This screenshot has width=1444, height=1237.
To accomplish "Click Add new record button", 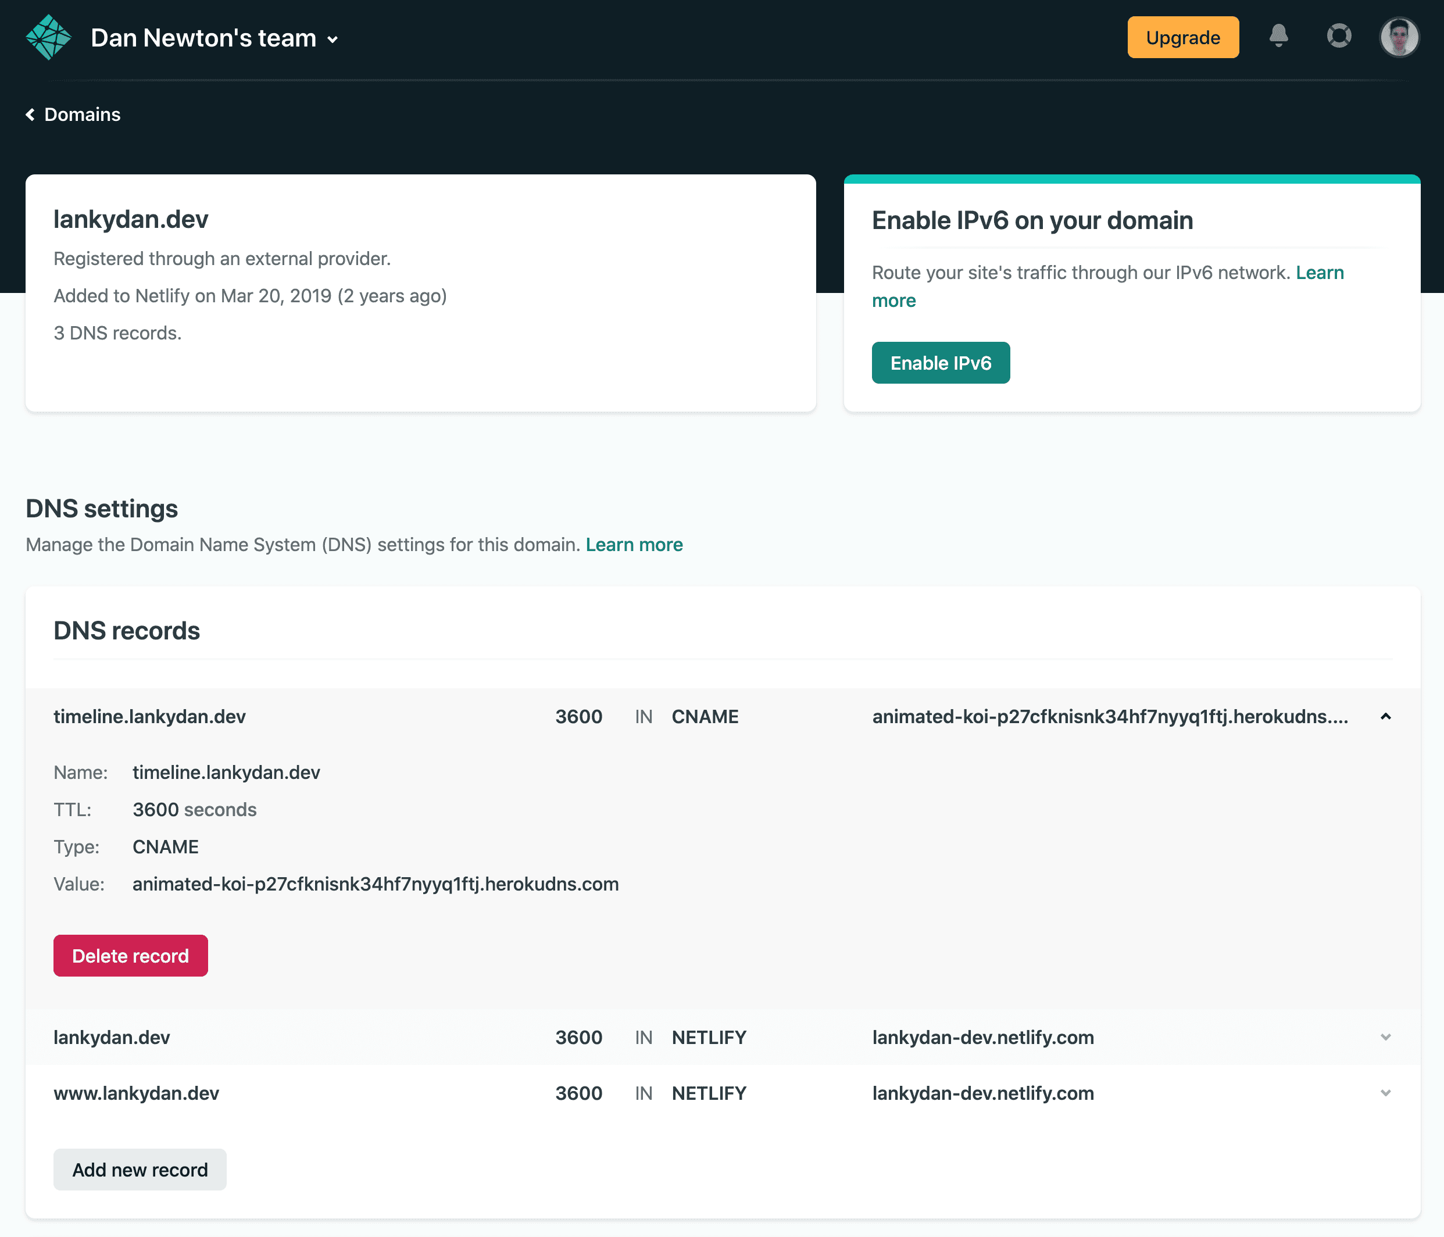I will tap(140, 1170).
